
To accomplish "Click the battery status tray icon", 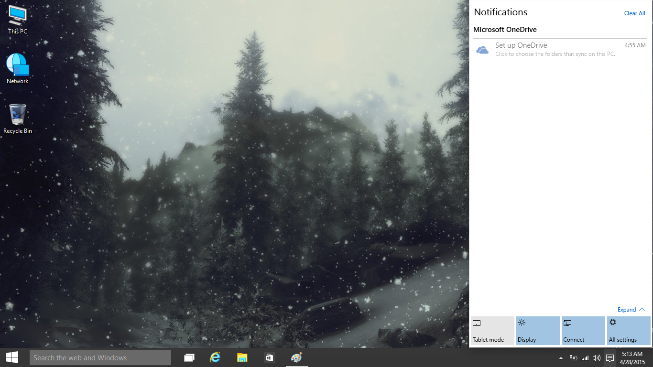I will pyautogui.click(x=573, y=358).
